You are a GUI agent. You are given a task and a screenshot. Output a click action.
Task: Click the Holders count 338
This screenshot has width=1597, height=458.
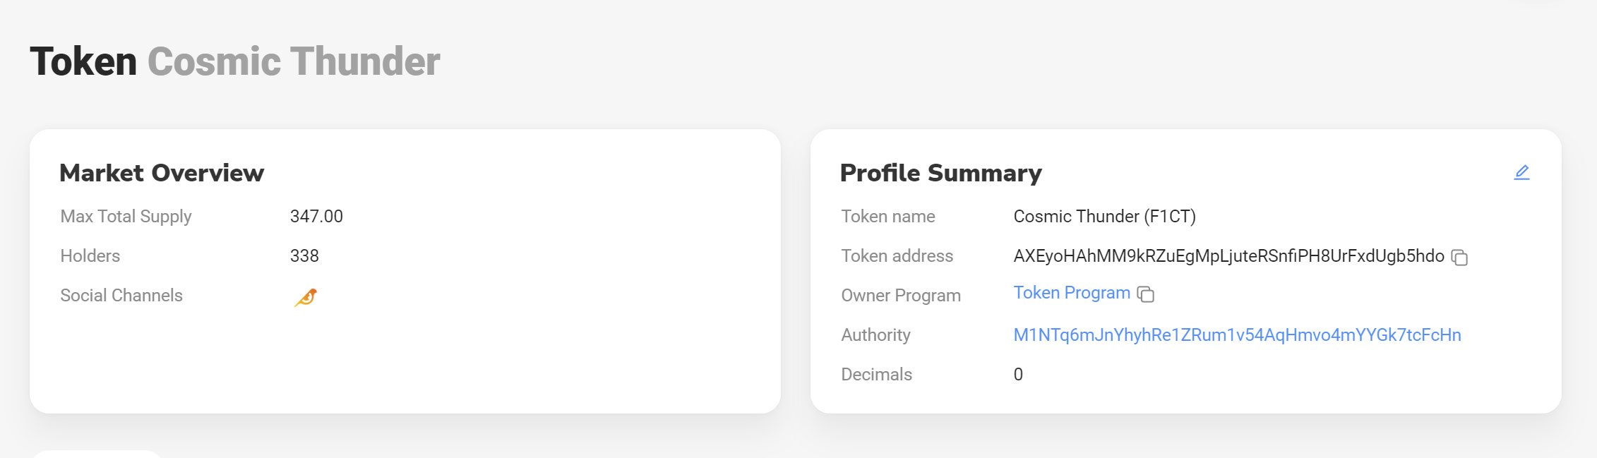(x=304, y=256)
